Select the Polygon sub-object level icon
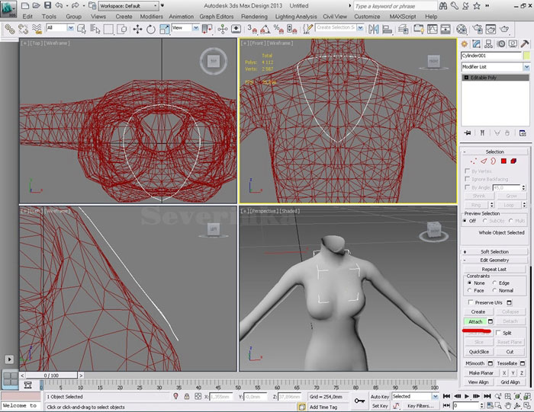The image size is (534, 412). coord(504,161)
